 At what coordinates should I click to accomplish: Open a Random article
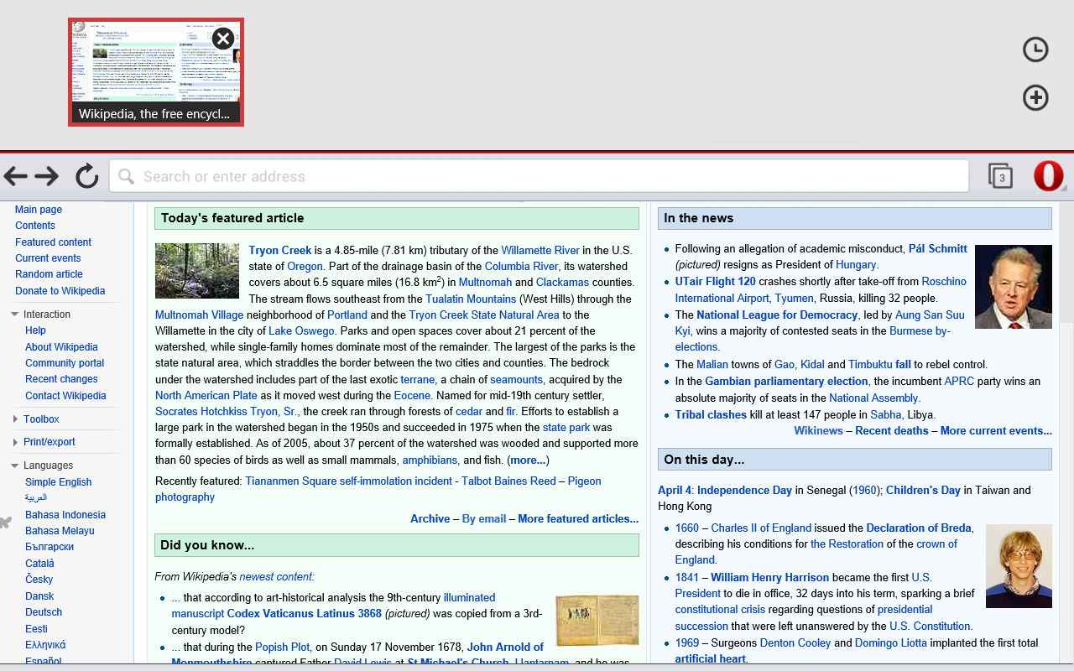click(49, 274)
